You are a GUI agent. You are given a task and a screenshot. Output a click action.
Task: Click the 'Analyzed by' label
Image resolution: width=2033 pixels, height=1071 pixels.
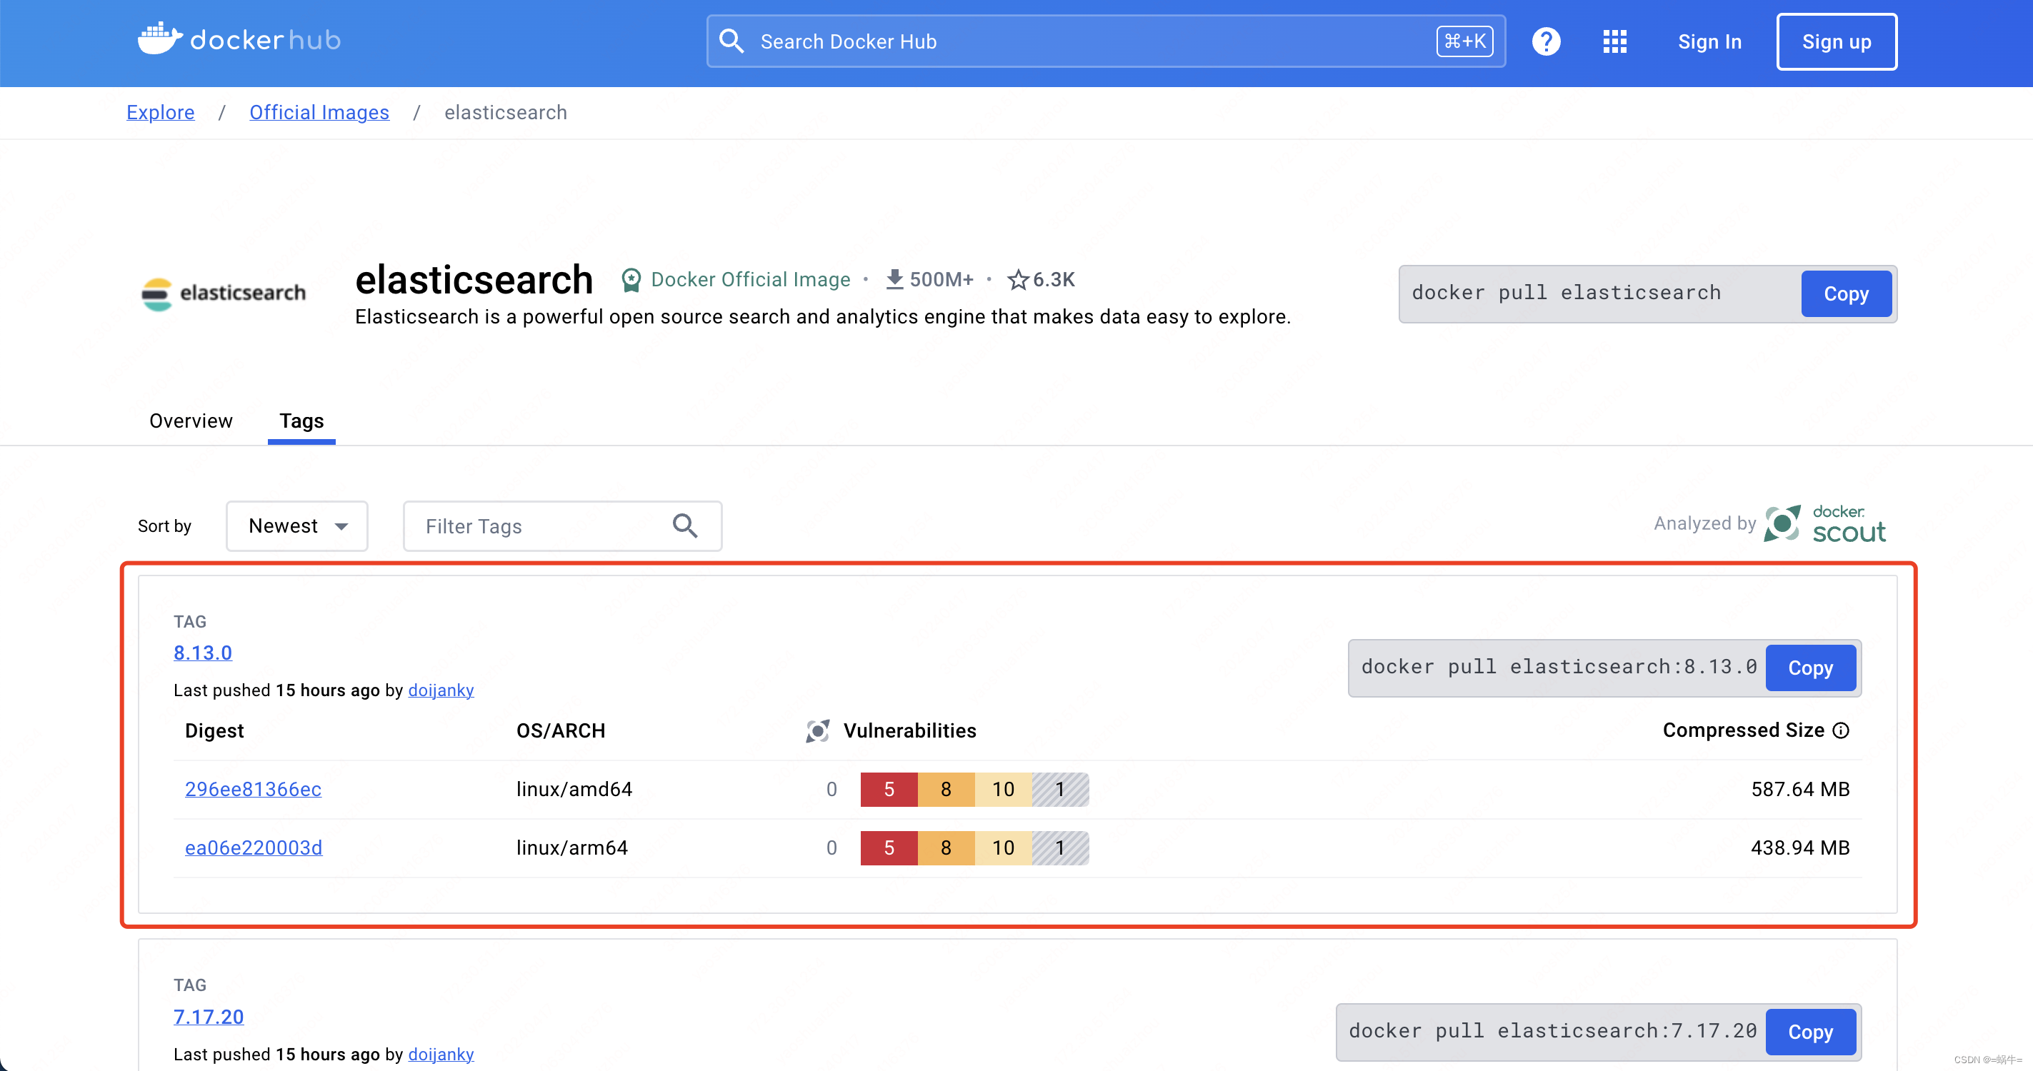point(1704,523)
